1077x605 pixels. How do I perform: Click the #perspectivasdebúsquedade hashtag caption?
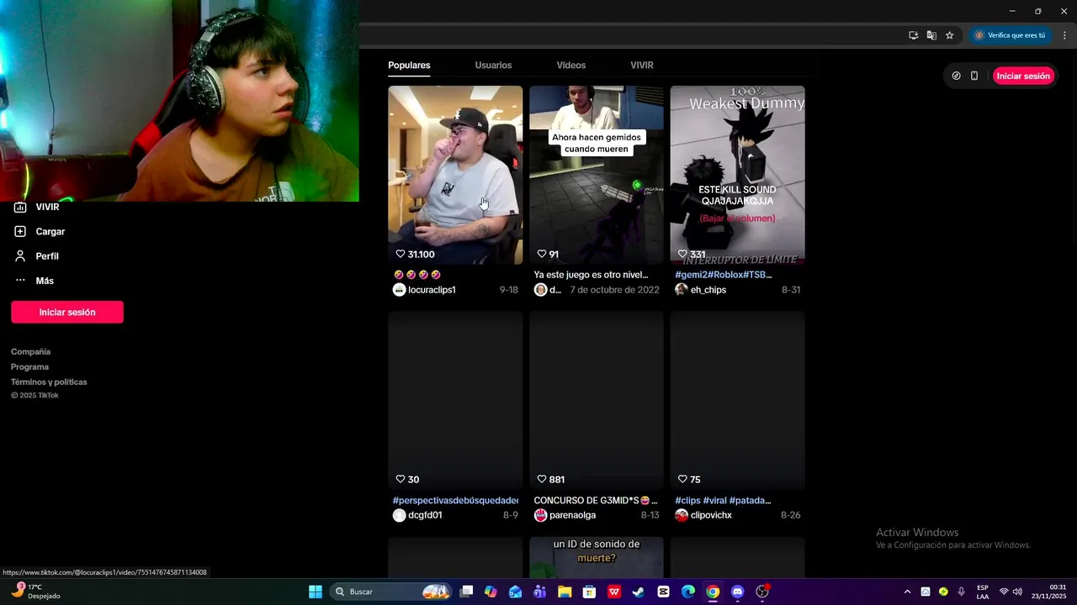click(455, 501)
